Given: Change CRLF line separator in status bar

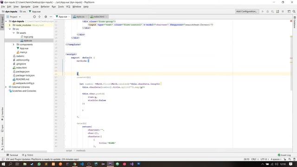Looking at the screenshot, I should [255, 159].
